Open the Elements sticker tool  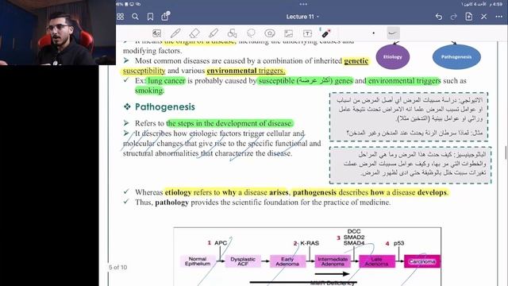[x=270, y=33]
